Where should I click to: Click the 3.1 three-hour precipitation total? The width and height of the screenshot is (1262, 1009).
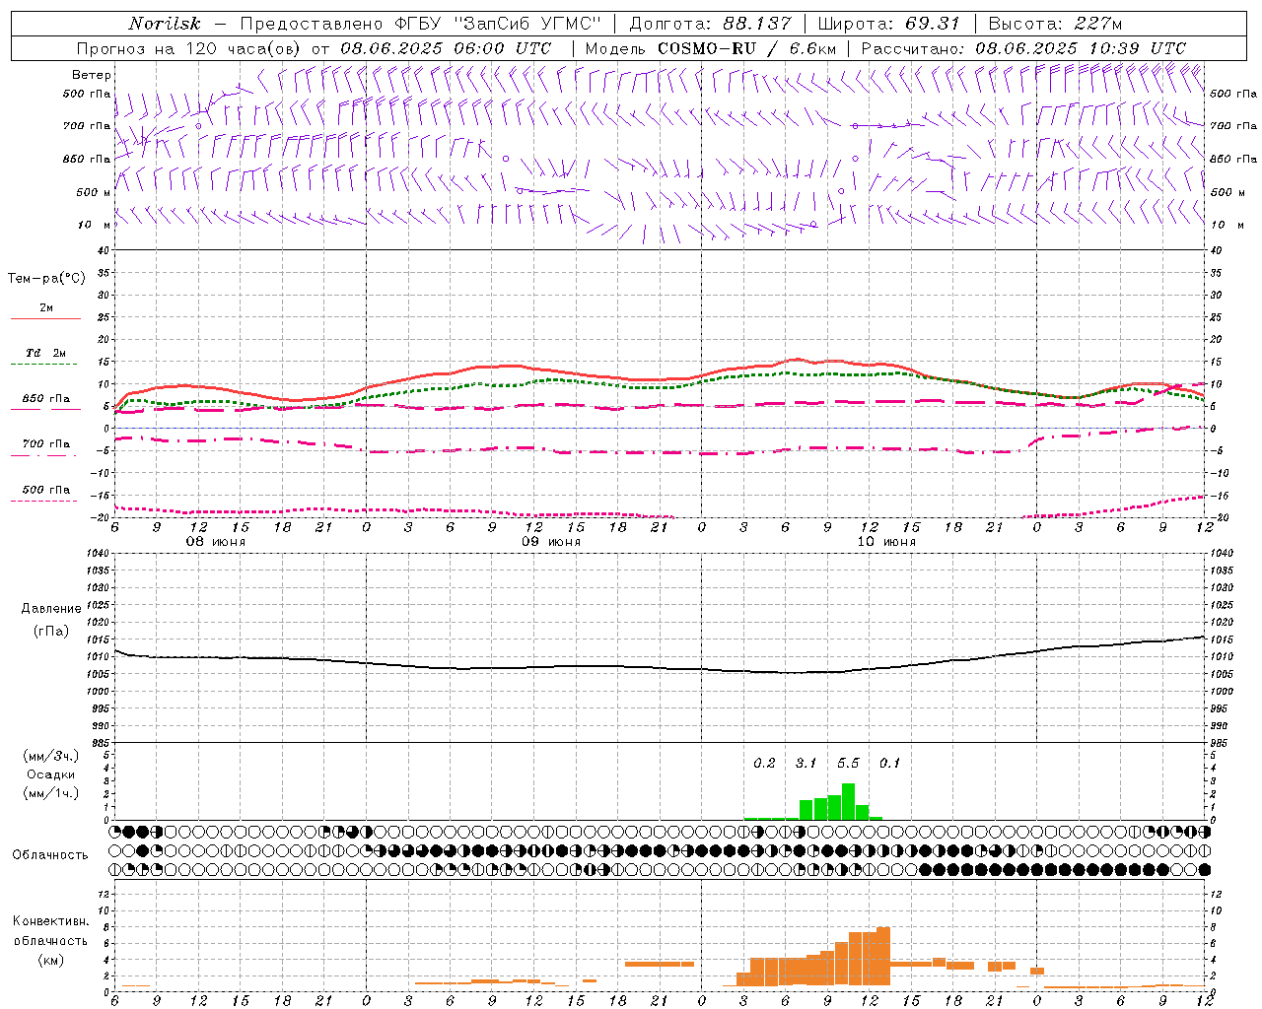pos(806,764)
